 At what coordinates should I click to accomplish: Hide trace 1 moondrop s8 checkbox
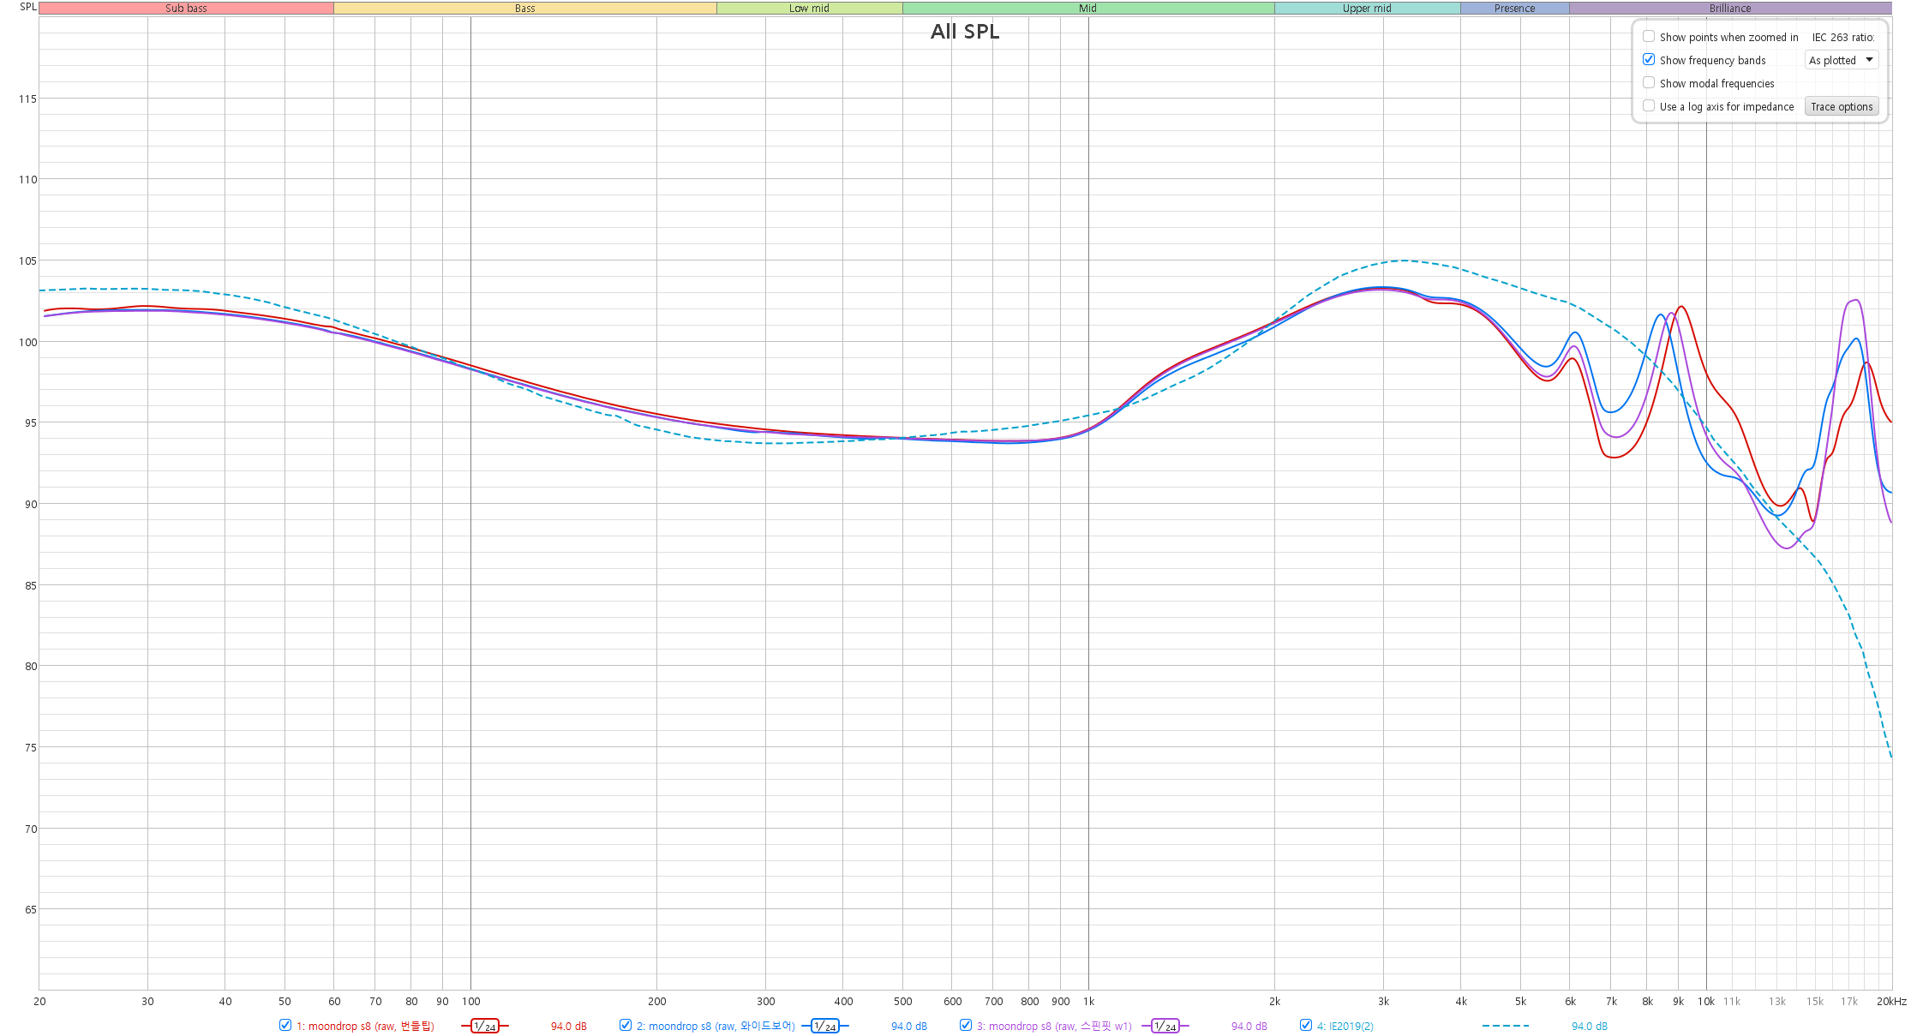coord(285,1025)
